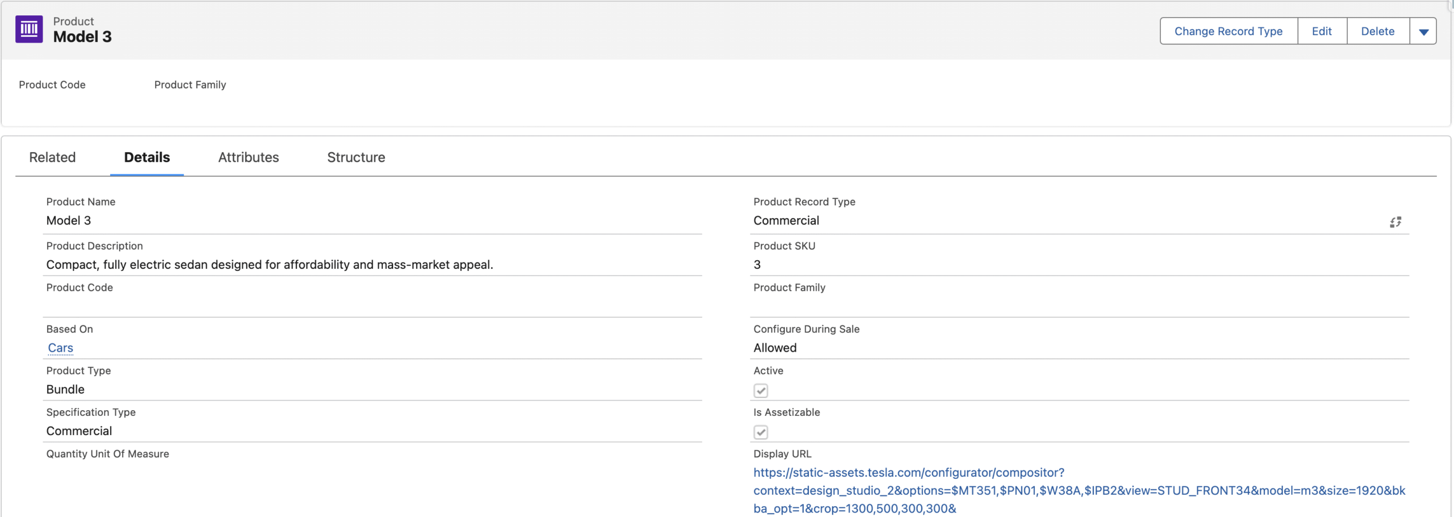Click the Edit button

(x=1322, y=31)
